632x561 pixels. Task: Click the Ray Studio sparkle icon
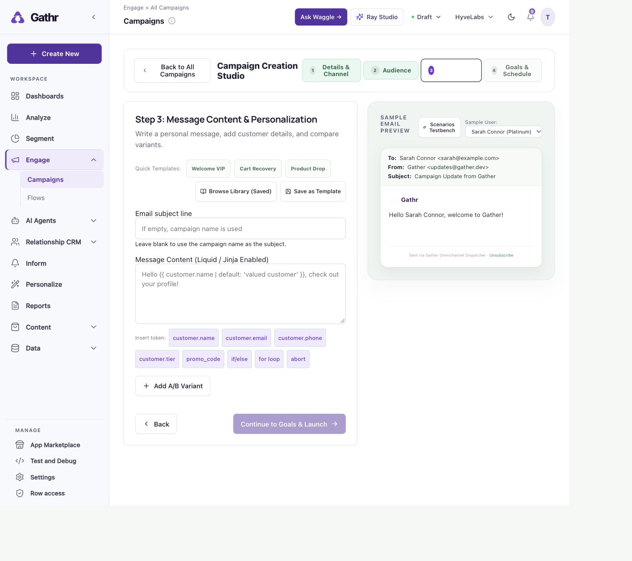(360, 17)
